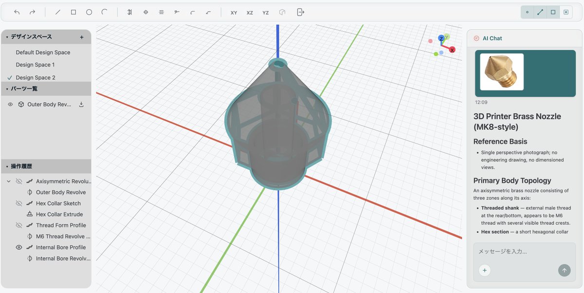
Task: Collapse the デザインスペース section
Action: click(x=7, y=37)
